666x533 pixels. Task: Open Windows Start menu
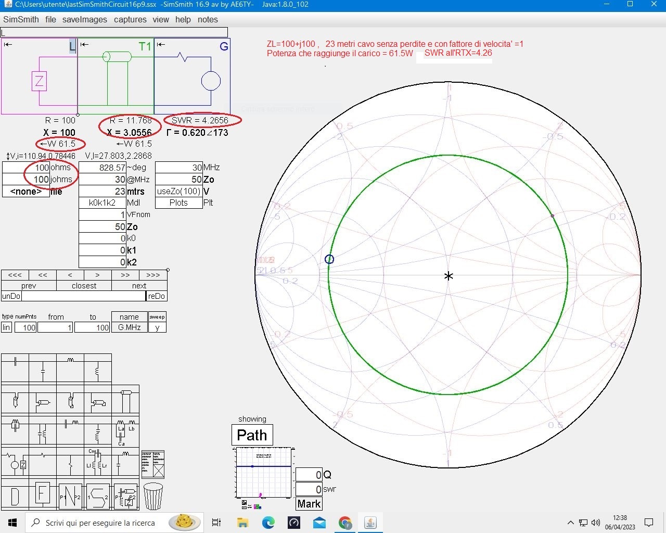click(12, 523)
